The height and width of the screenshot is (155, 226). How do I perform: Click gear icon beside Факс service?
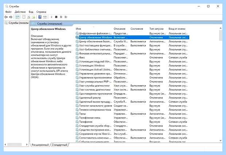77,57
